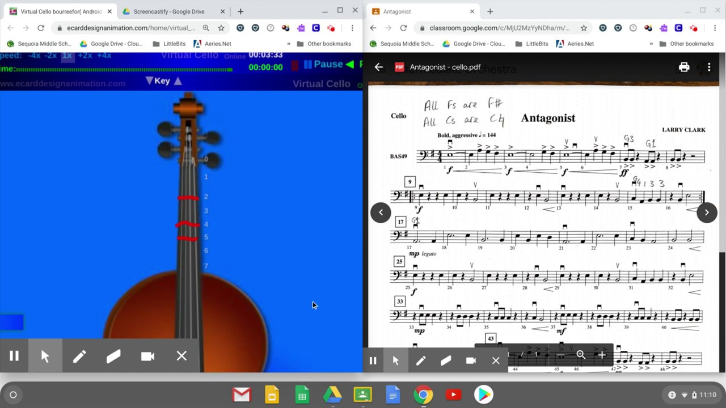The height and width of the screenshot is (408, 726).
Task: Open more options menu in PDF viewer
Action: [709, 67]
